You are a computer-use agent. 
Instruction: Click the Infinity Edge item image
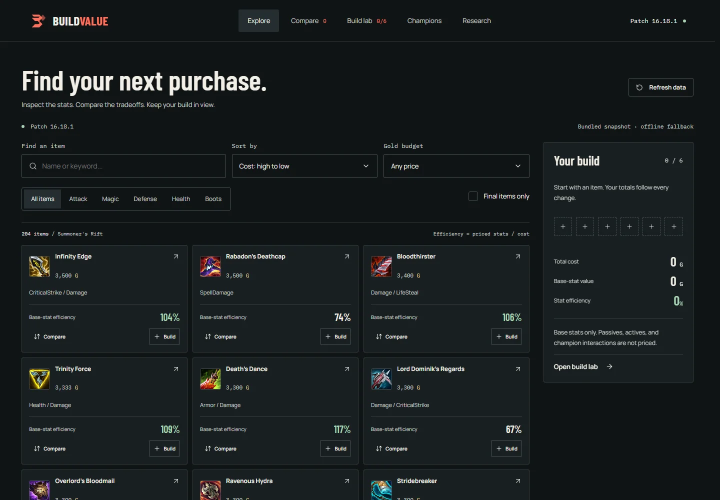(x=39, y=266)
